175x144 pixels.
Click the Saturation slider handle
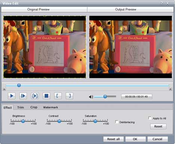[x=95, y=121]
